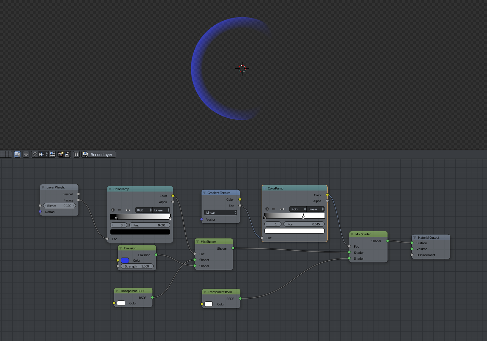Click the Layer Weight Facing output socket
The width and height of the screenshot is (487, 341).
coord(79,200)
